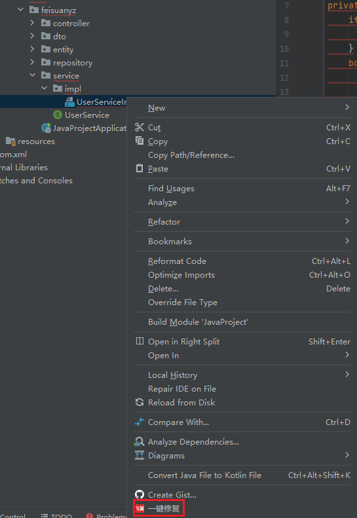Viewport: 357px width, 518px height.
Task: Click the Compare With arrows icon
Action: pos(140,422)
